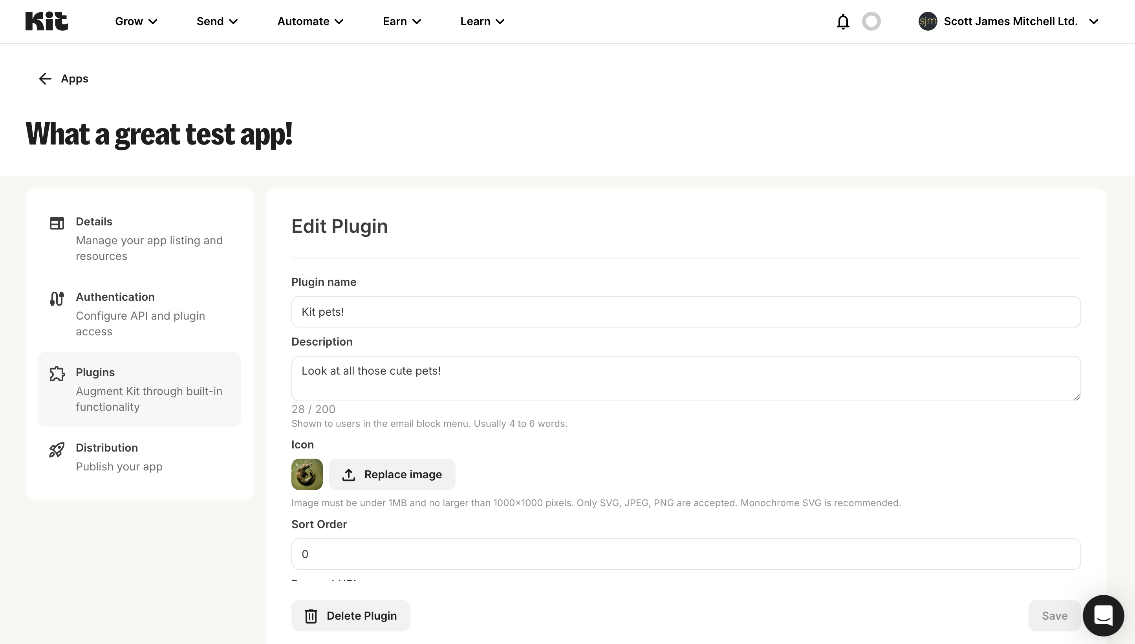Image resolution: width=1135 pixels, height=644 pixels.
Task: Click 'Manage your app listing and resources' text
Action: [149, 248]
